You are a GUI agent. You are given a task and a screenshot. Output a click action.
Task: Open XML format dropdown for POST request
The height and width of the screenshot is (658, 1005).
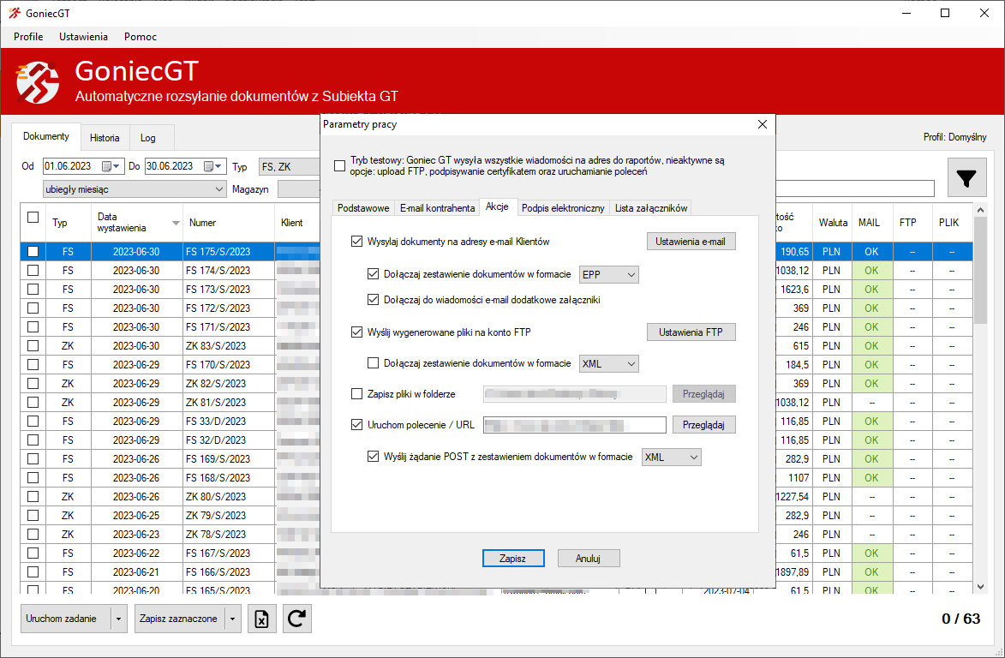tap(671, 458)
